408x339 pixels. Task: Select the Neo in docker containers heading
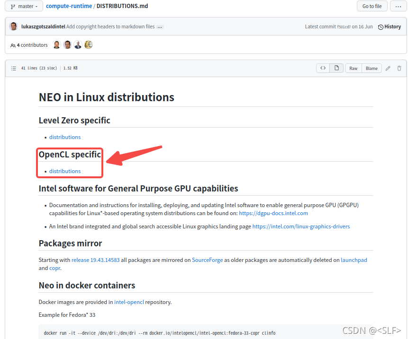87,286
